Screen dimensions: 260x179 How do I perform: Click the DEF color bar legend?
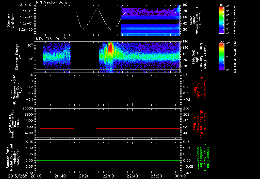pos(222,57)
